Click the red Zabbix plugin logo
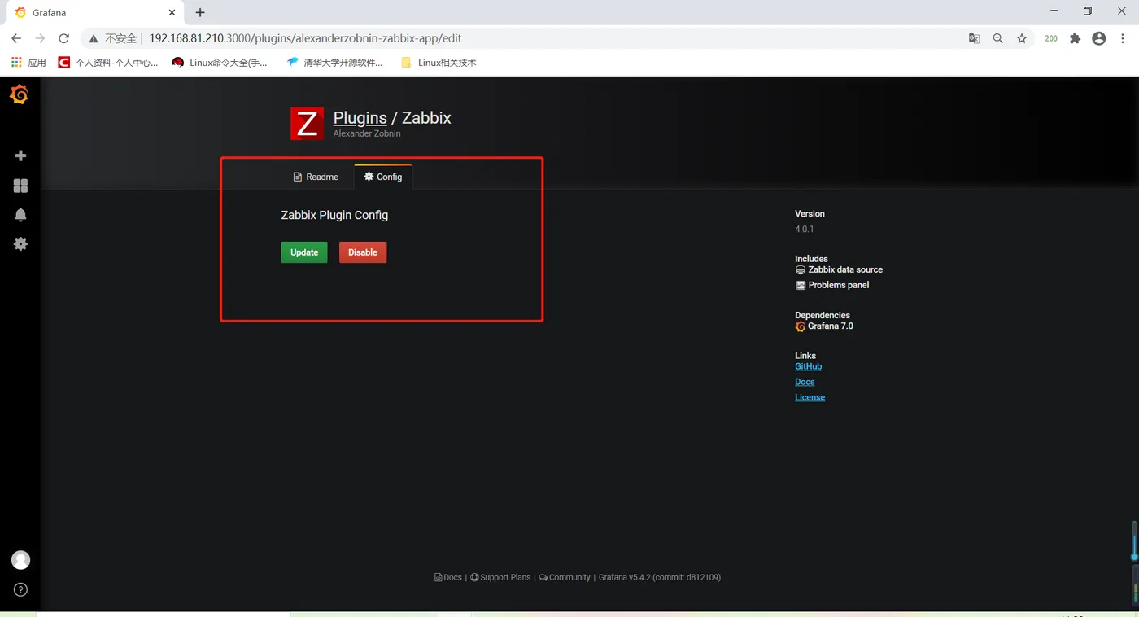This screenshot has width=1139, height=617. (x=307, y=124)
